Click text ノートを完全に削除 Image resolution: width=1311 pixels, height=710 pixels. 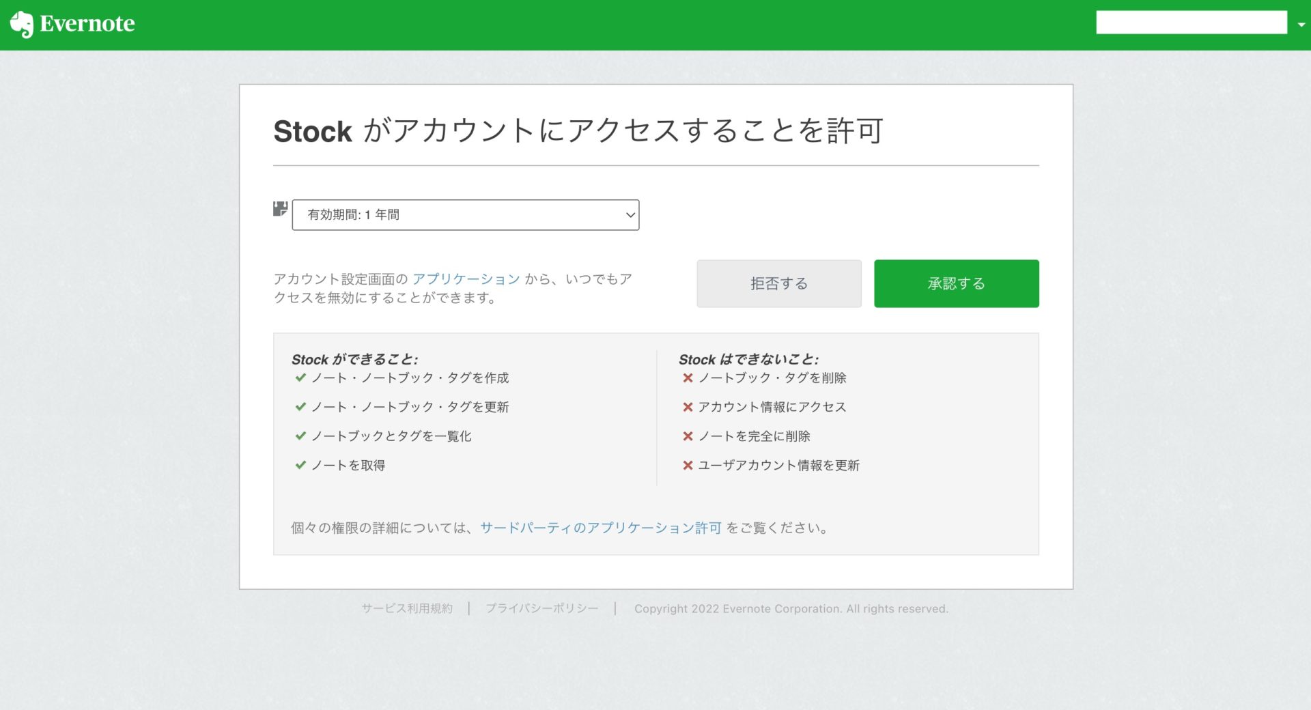click(754, 436)
